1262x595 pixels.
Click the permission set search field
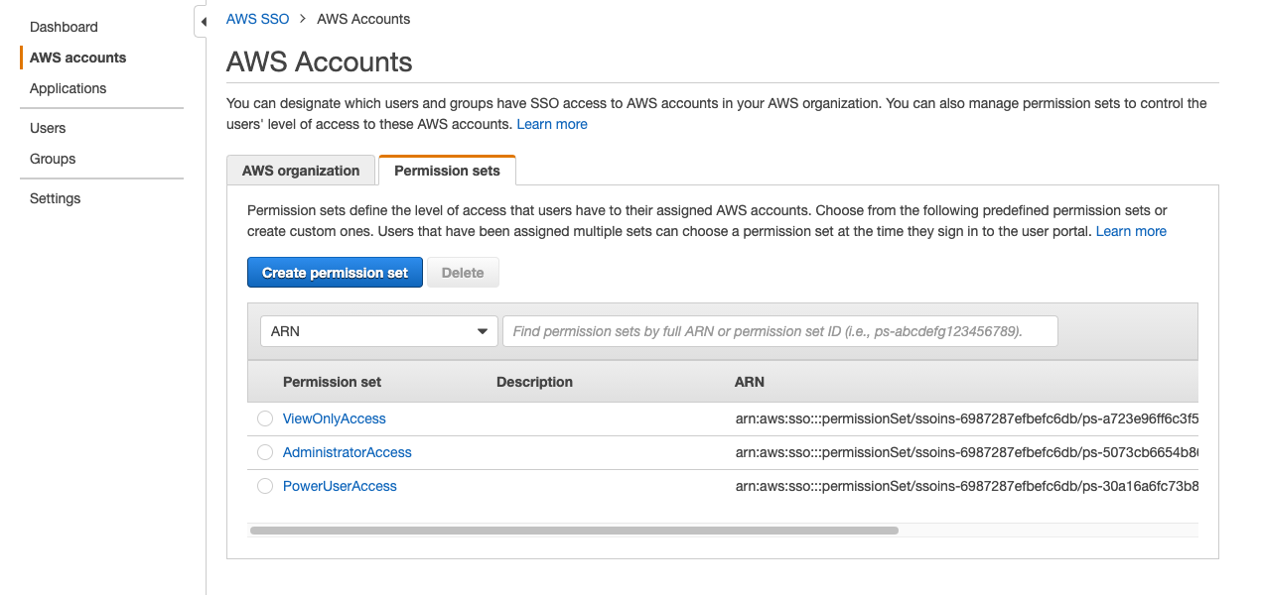coord(779,330)
